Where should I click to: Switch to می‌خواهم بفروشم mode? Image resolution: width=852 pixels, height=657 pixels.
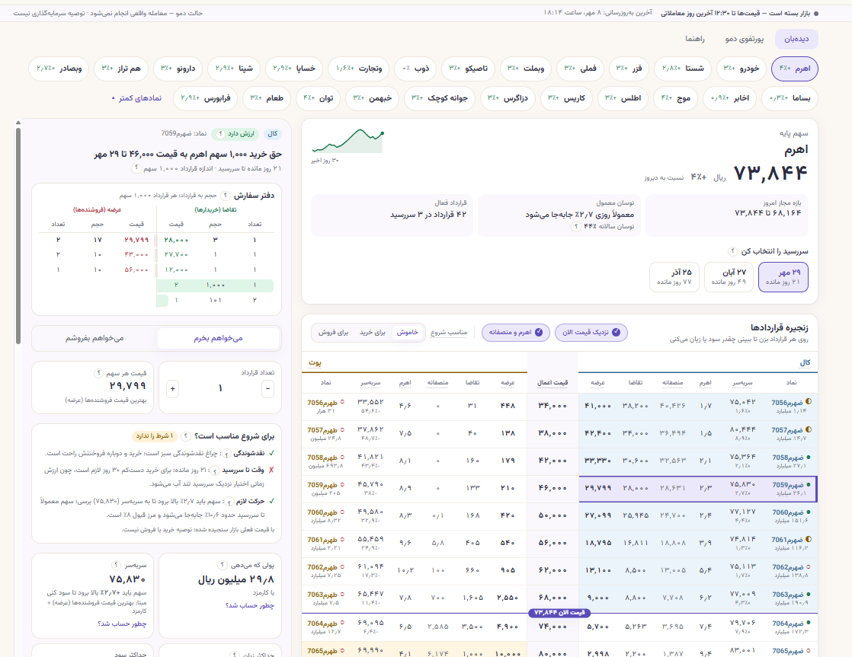tap(94, 338)
